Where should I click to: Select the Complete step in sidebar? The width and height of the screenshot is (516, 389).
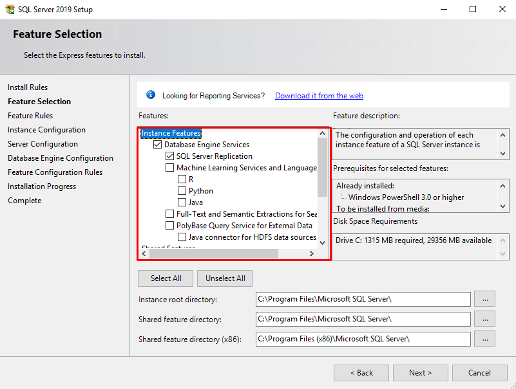(x=24, y=201)
